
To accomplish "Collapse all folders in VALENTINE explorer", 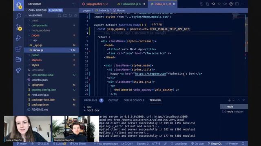I will [76, 15].
